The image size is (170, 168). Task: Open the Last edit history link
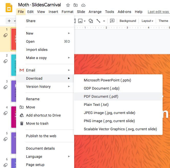[158, 12]
